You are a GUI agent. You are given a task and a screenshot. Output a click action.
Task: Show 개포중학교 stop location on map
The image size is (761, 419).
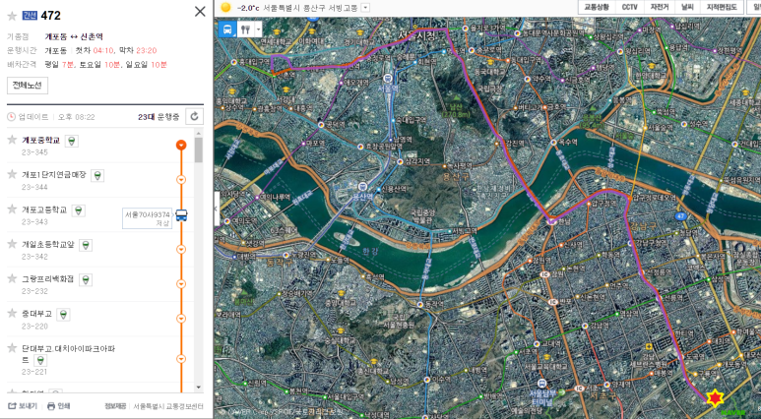[x=71, y=141]
